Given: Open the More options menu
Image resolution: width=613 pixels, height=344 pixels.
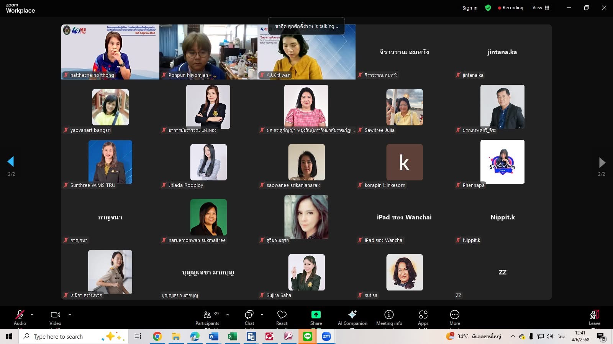Looking at the screenshot, I should click(454, 317).
